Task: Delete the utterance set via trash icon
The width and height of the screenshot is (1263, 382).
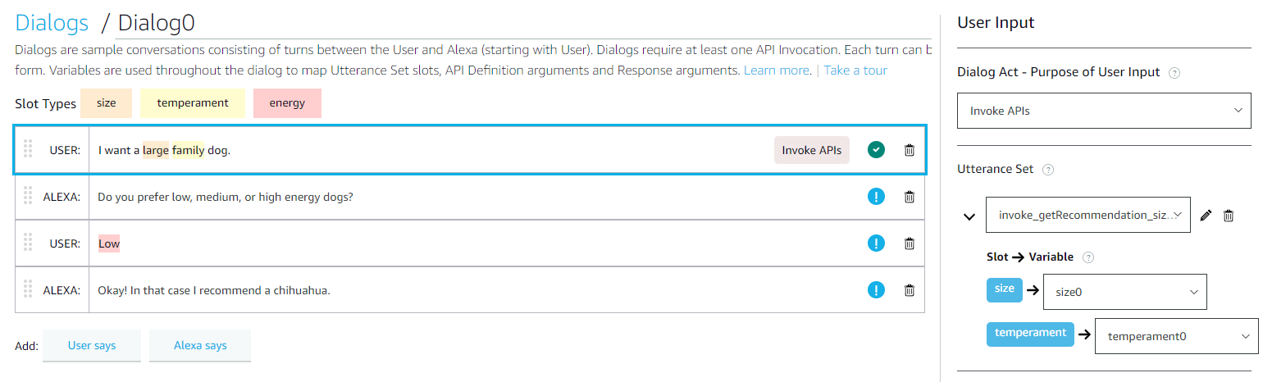Action: (x=1229, y=216)
